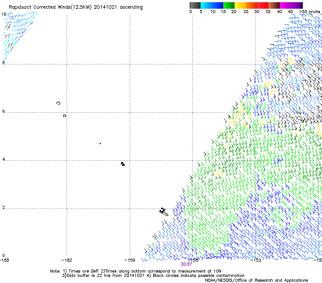Select the brown 35-40 knots color band
The width and height of the screenshot is (322, 283).
click(x=274, y=5)
